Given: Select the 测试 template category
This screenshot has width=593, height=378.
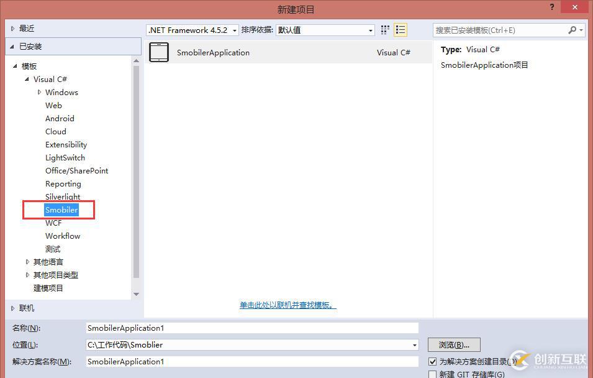Looking at the screenshot, I should point(53,249).
